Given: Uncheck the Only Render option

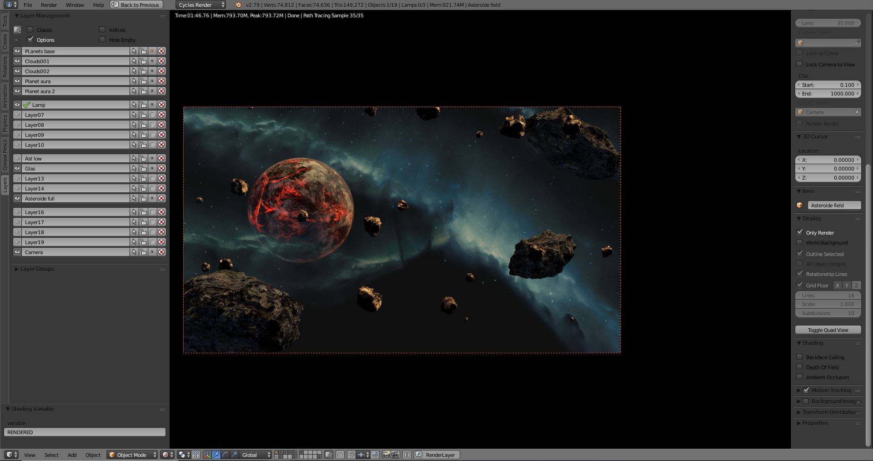Looking at the screenshot, I should (x=800, y=232).
